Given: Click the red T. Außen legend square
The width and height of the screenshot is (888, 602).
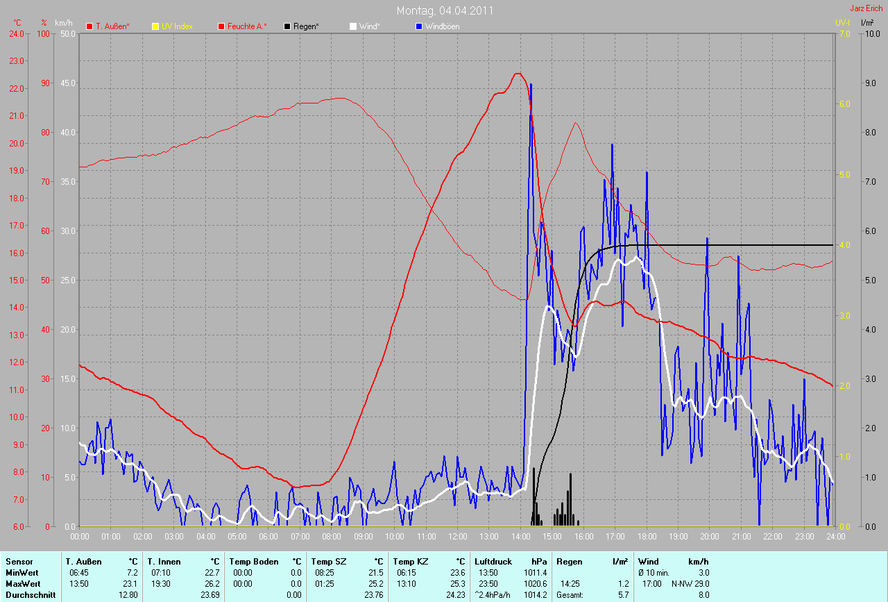Looking at the screenshot, I should click(x=89, y=26).
